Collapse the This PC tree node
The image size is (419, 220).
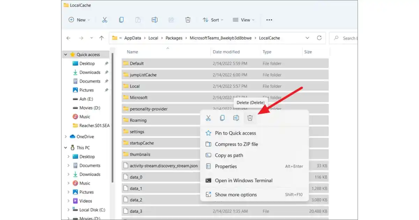click(x=66, y=148)
